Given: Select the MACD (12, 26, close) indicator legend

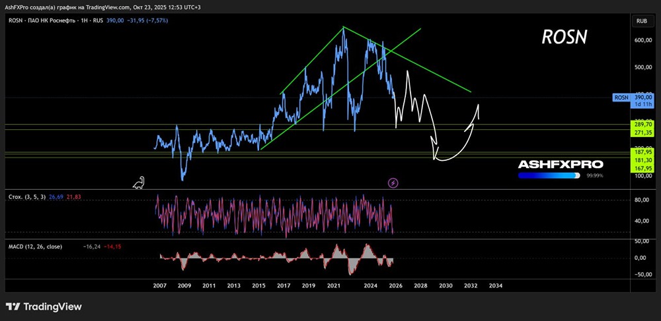Looking at the screenshot, I should tap(36, 247).
